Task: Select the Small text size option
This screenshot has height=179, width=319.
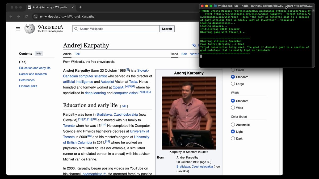Action: pyautogui.click(x=233, y=70)
